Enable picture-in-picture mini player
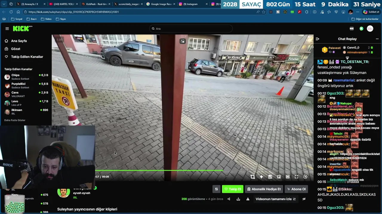Screen dimensions: 382x214 coord(279,177)
